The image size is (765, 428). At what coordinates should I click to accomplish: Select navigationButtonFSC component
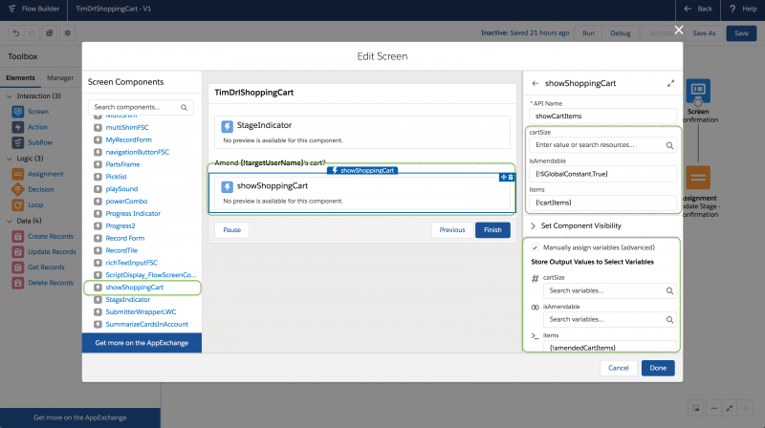click(137, 152)
